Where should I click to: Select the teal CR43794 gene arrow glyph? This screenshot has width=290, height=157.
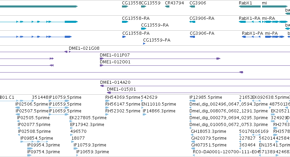(x=167, y=6)
